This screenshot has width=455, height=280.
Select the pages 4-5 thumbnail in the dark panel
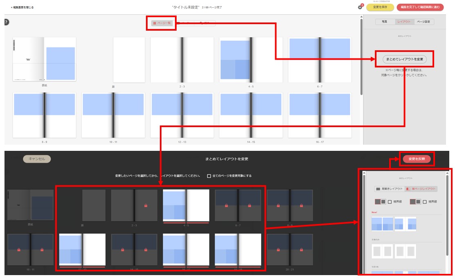186,206
